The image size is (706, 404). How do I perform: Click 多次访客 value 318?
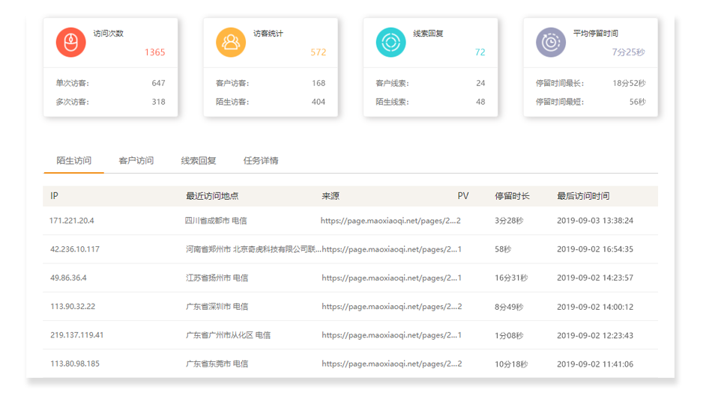pyautogui.click(x=158, y=102)
